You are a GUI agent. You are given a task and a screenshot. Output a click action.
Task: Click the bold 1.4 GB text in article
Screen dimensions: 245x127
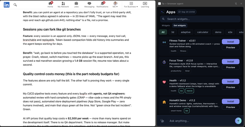pyautogui.click(x=79, y=61)
